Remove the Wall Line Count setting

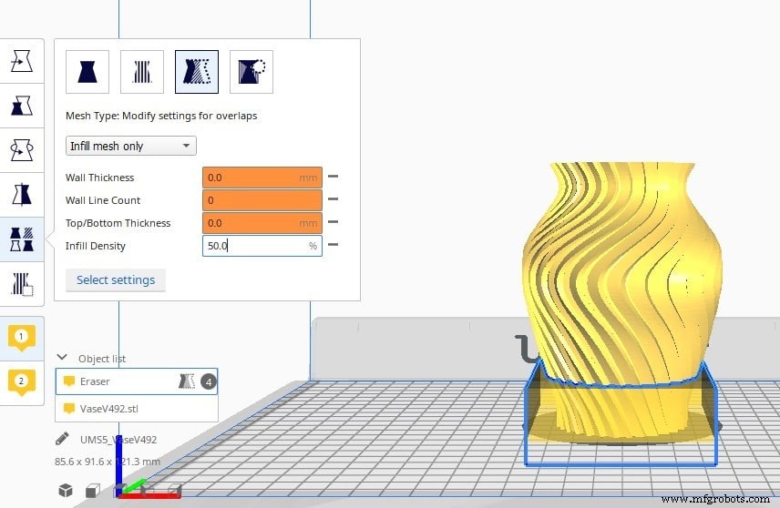pos(334,199)
